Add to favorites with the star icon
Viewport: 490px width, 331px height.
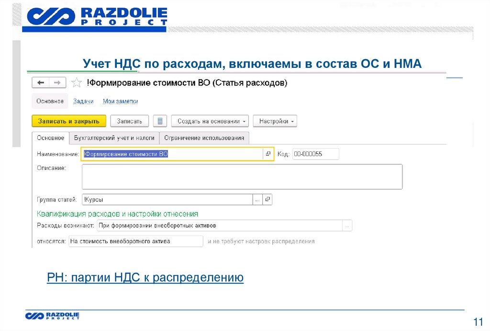click(76, 83)
